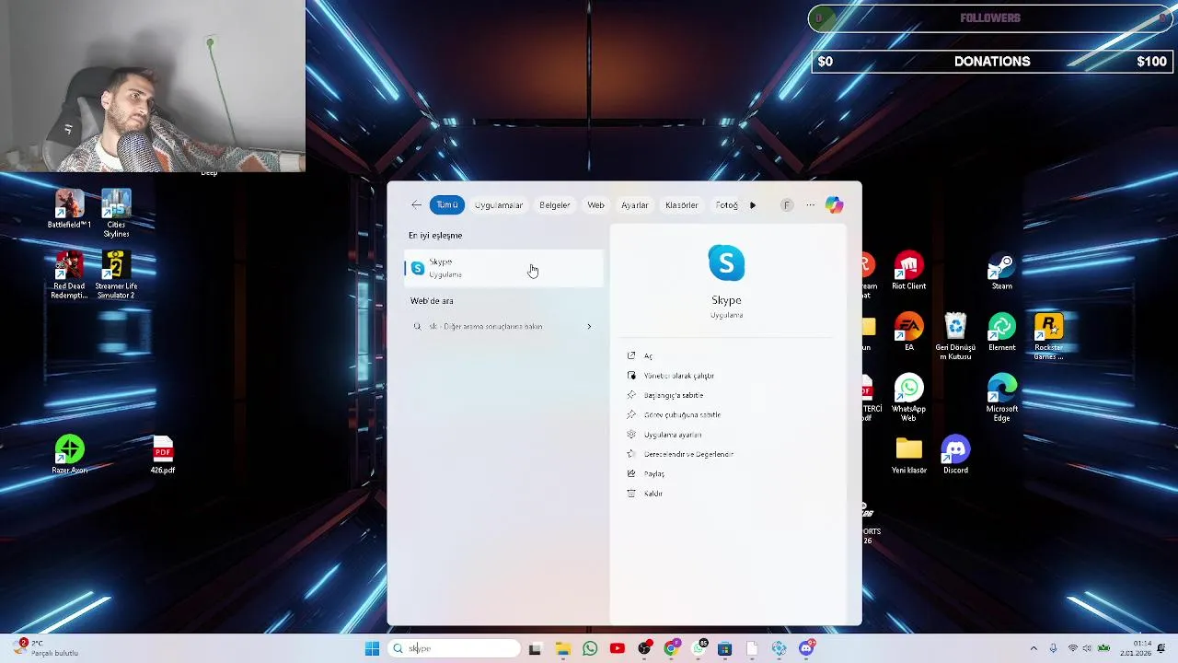Open the Skype best match result

click(x=503, y=268)
